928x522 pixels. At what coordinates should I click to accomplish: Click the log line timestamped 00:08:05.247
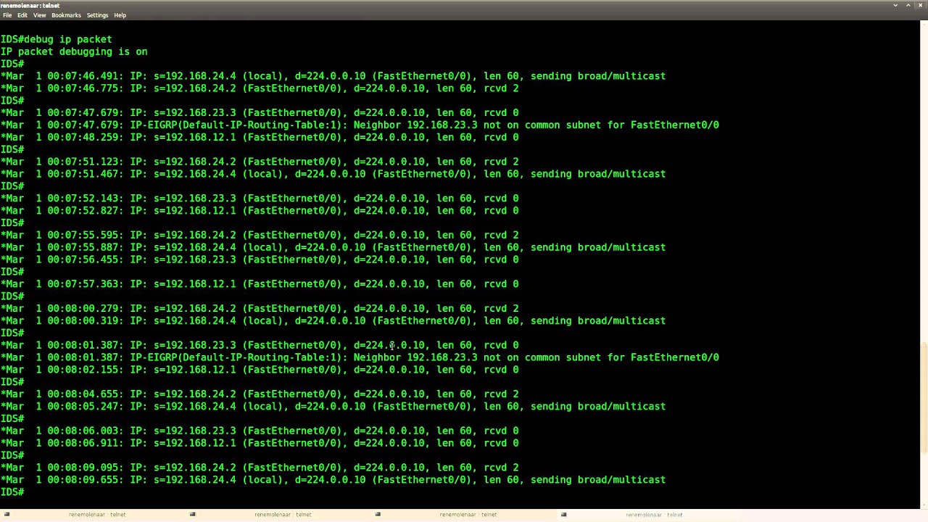click(x=333, y=407)
